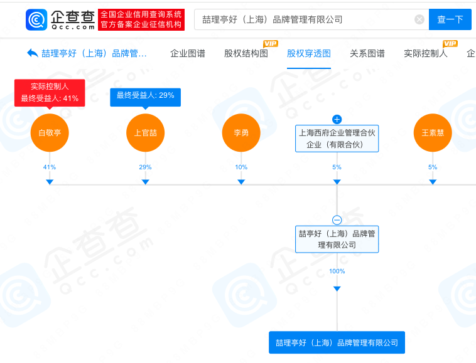Screen dimensions: 476x363
Task: Open the 企业图谱 tab
Action: (x=188, y=54)
